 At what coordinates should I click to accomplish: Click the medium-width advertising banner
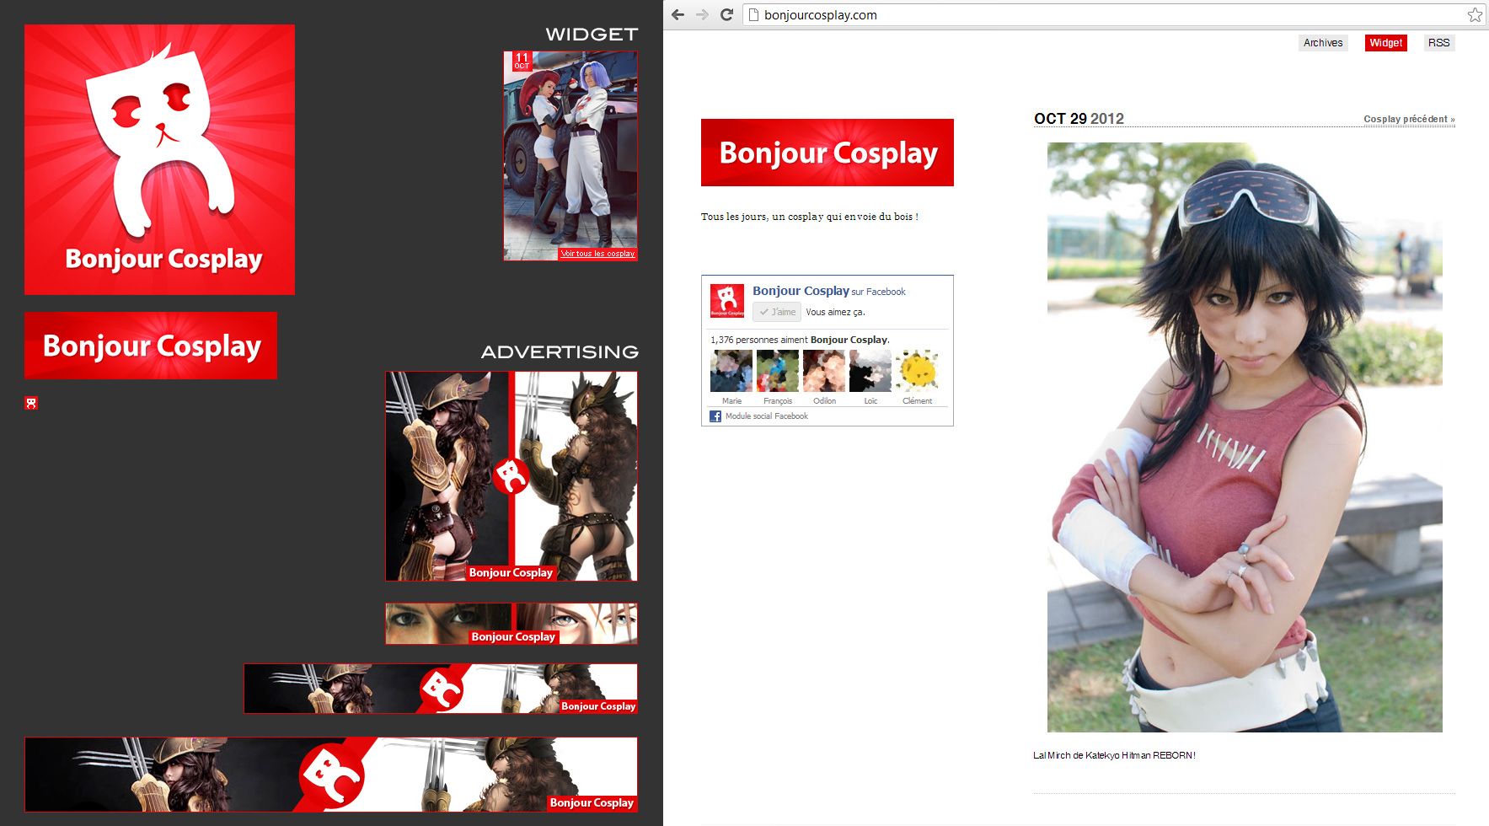pos(441,689)
